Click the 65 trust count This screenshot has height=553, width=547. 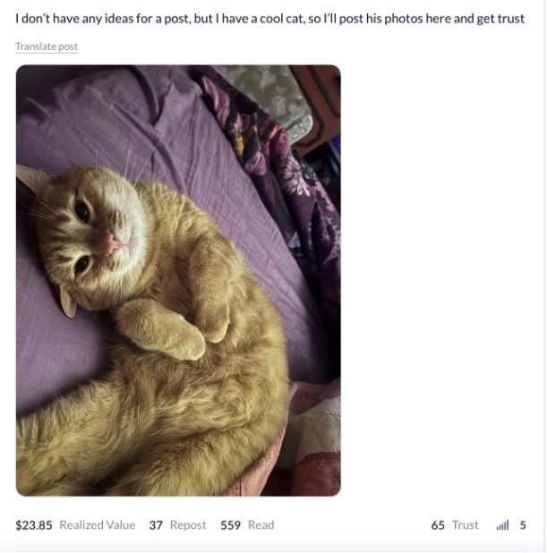point(438,525)
